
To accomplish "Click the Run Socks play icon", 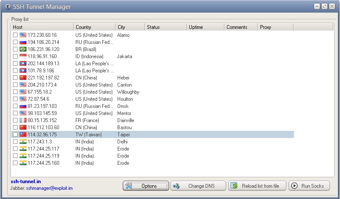I will pyautogui.click(x=294, y=186).
